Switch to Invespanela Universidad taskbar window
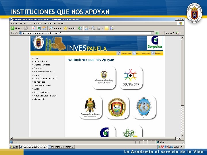 click(x=33, y=147)
